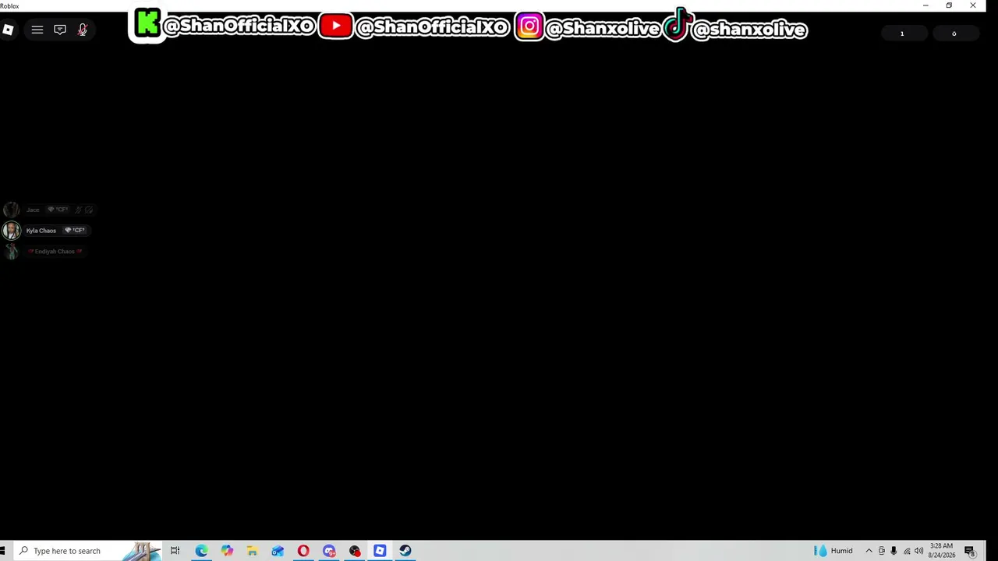Screen dimensions: 998x561
Task: Click the microphone tray icon
Action: (x=894, y=551)
